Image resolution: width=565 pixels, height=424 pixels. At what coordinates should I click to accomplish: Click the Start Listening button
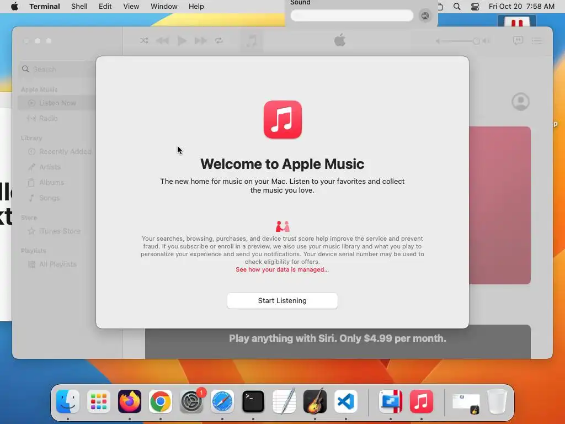[282, 301]
